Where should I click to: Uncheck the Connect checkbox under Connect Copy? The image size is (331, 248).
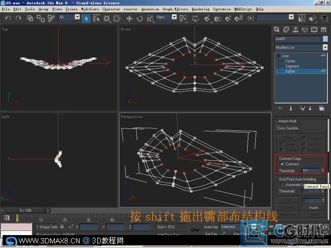click(282, 164)
